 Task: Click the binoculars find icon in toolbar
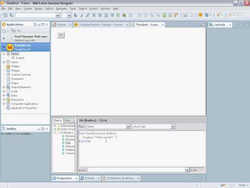(124, 15)
